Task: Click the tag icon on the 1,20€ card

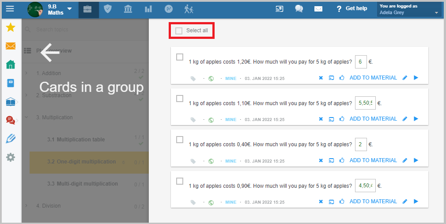Action: point(193,79)
